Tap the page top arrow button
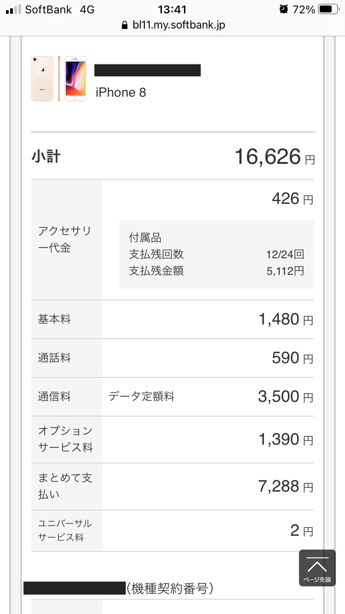The image size is (345, 614). [317, 568]
